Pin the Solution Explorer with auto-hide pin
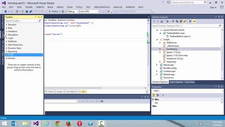This screenshot has height=127, width=225. click(219, 17)
